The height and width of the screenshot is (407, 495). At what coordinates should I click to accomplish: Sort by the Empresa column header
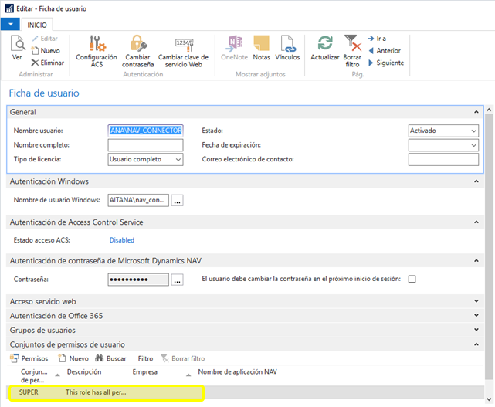[145, 372]
